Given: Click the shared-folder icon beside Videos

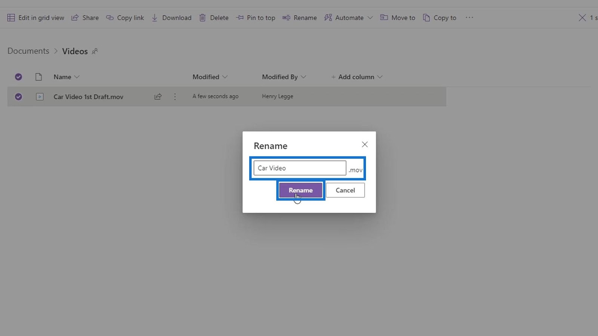Looking at the screenshot, I should (x=95, y=51).
